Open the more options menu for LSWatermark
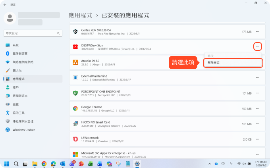 pyautogui.click(x=258, y=139)
